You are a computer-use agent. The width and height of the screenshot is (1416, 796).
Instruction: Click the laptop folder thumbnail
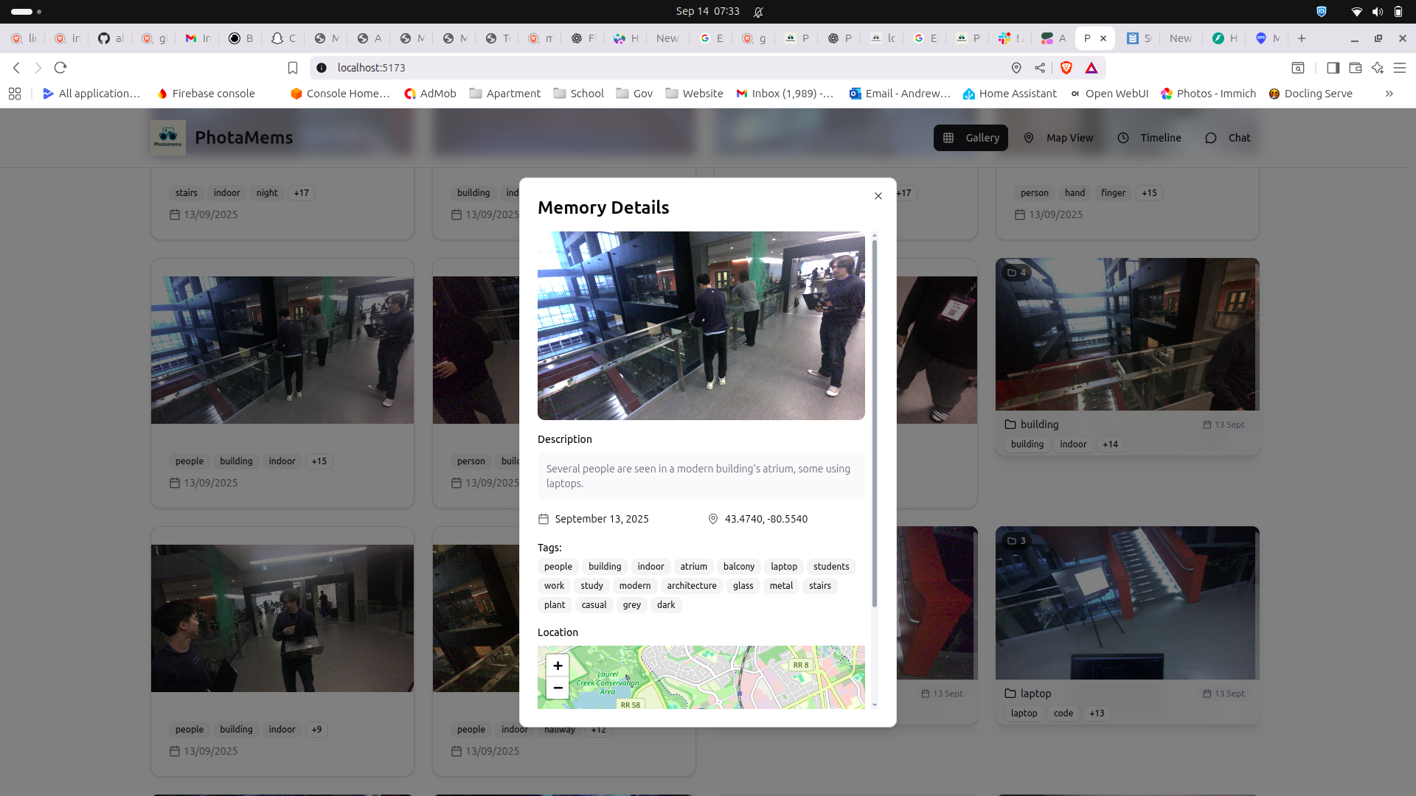point(1126,603)
